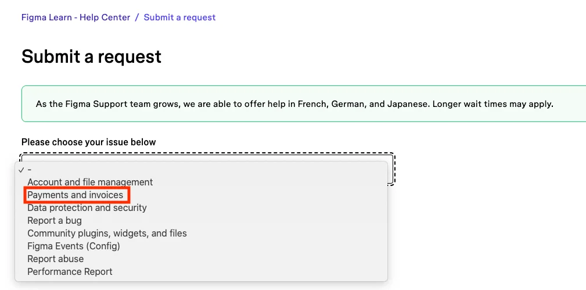Open Figma Learn - Help Center breadcrumb link
The image size is (586, 290).
tap(76, 17)
